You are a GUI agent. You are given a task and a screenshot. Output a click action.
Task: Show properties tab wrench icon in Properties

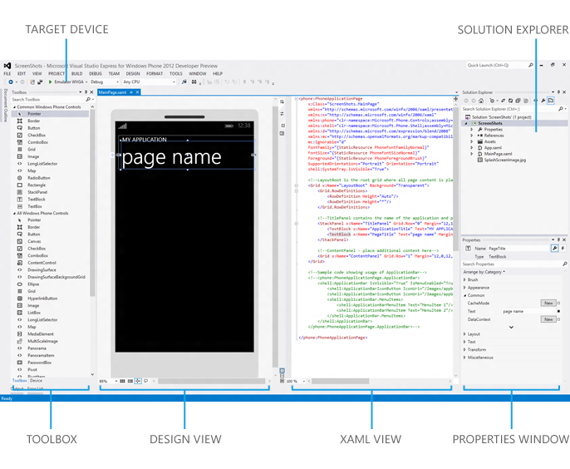coord(554,248)
